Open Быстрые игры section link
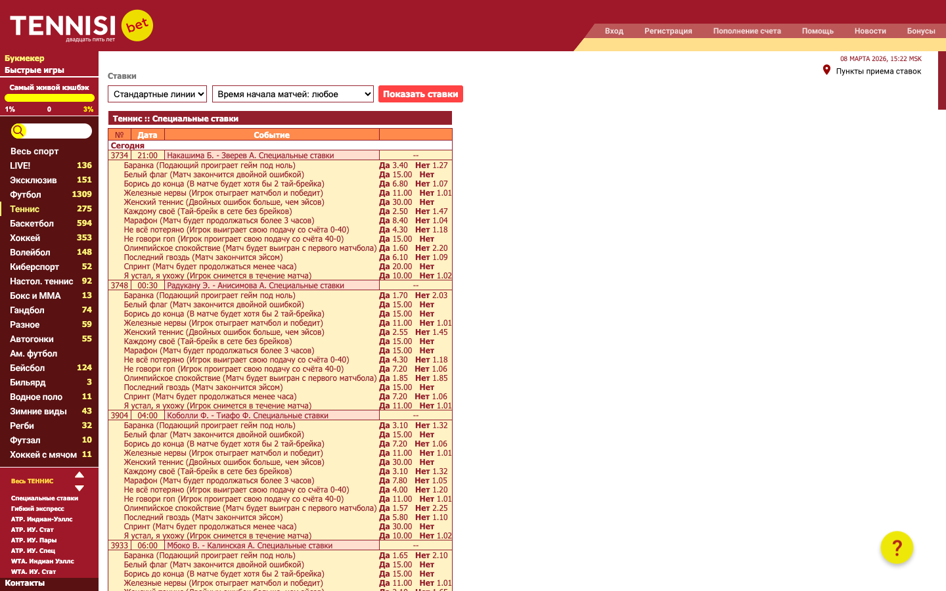This screenshot has height=591, width=946. (x=34, y=70)
